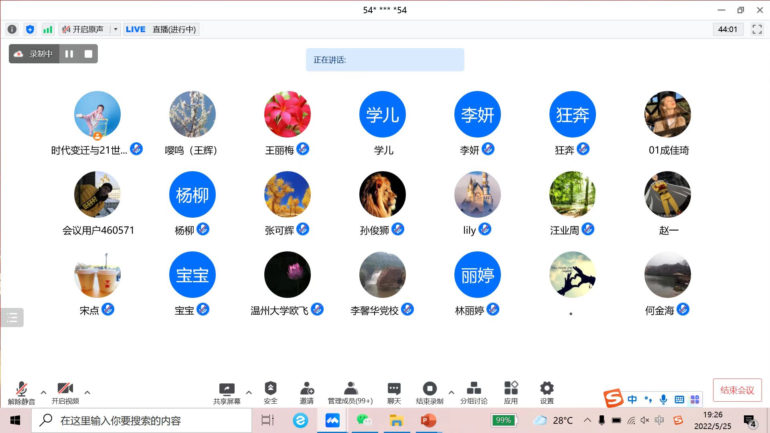Check the network signal bars icon

coord(48,29)
